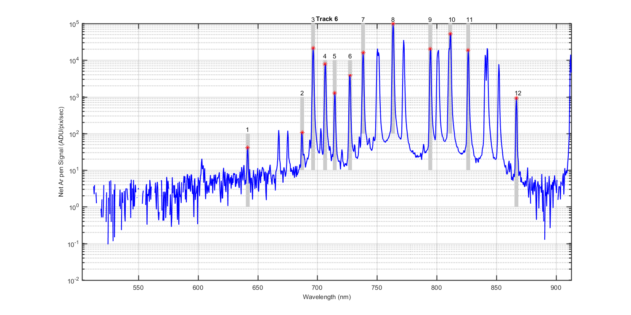
Task: Click the 'Track 6' plot title
Action: tap(327, 19)
